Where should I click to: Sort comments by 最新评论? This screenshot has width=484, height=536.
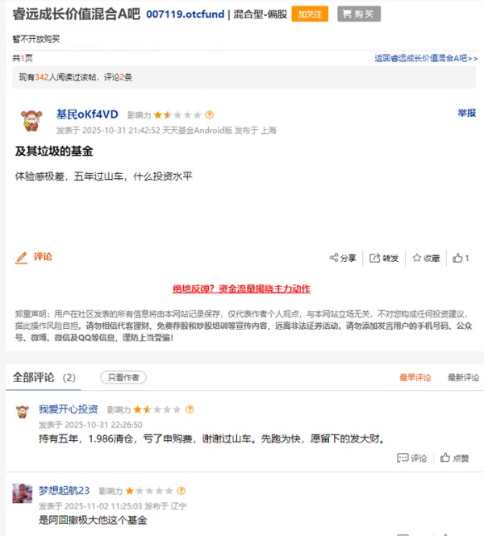point(464,377)
